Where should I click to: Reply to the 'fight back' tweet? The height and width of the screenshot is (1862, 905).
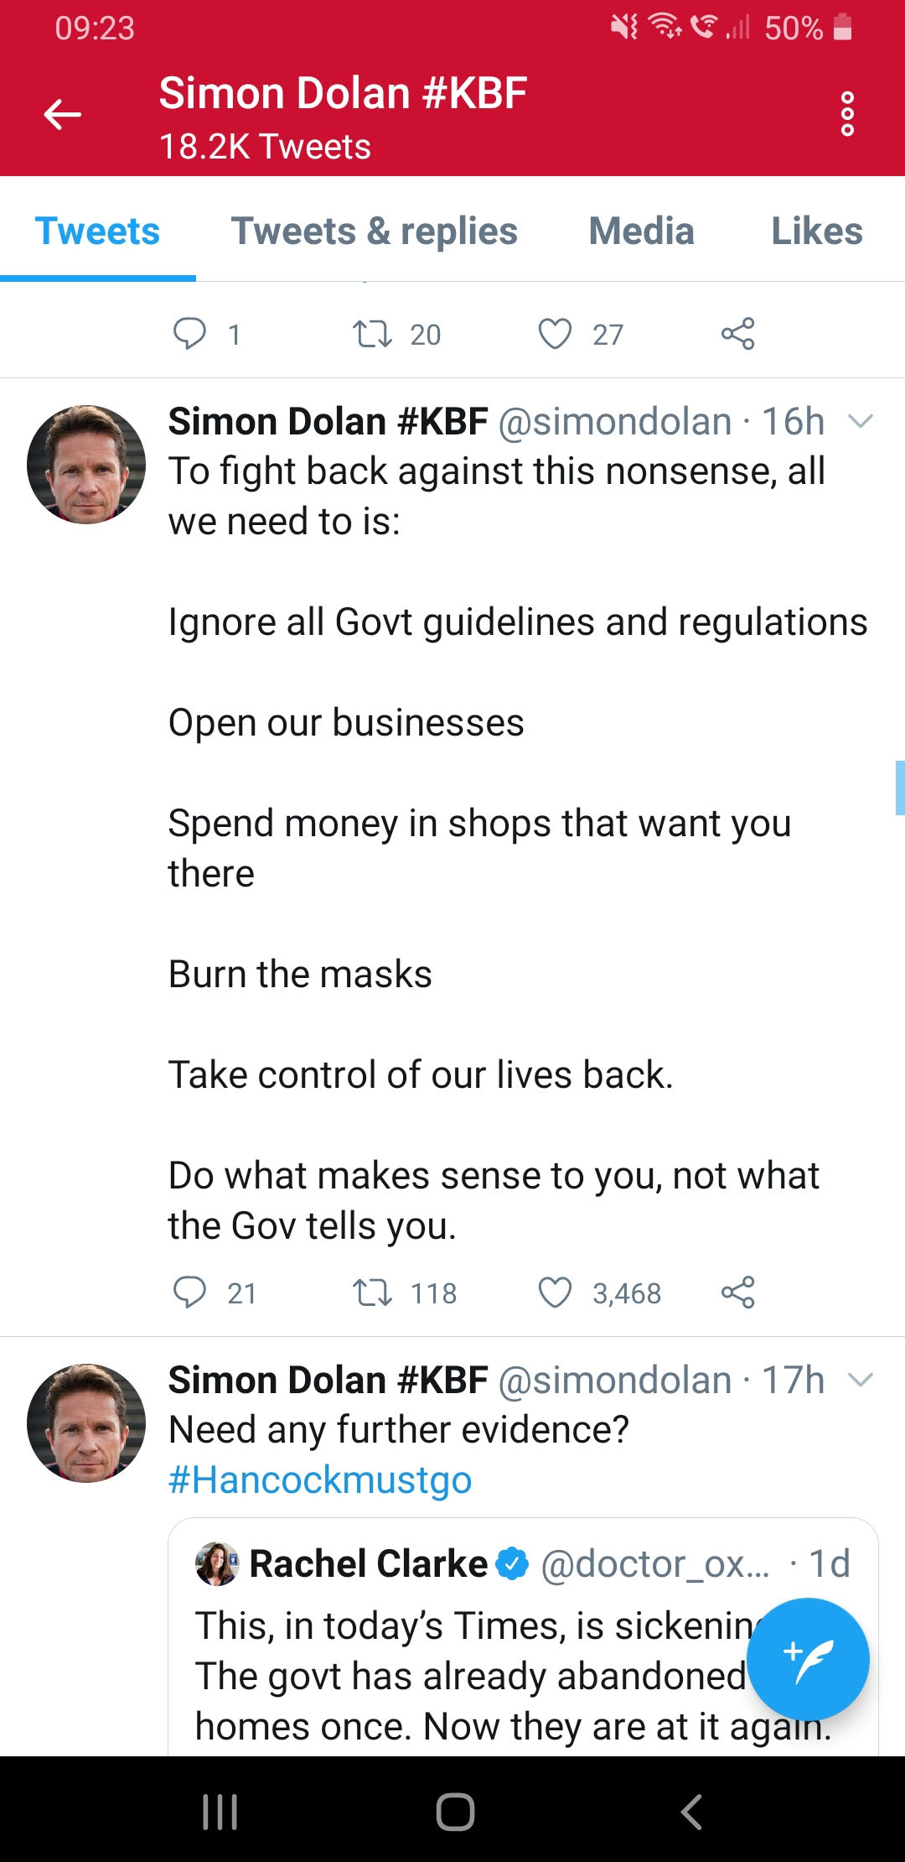click(189, 1292)
